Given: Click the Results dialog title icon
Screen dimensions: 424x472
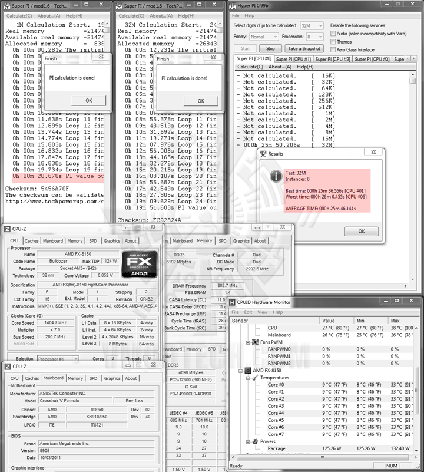Looking at the screenshot, I should [x=263, y=154].
